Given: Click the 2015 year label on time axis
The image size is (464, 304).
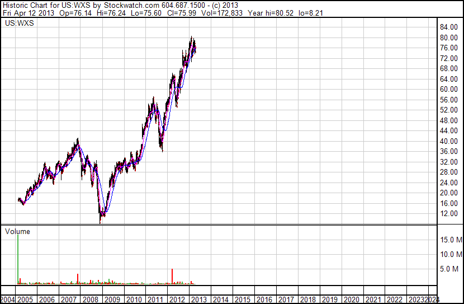Looking at the screenshot, I should (243, 300).
